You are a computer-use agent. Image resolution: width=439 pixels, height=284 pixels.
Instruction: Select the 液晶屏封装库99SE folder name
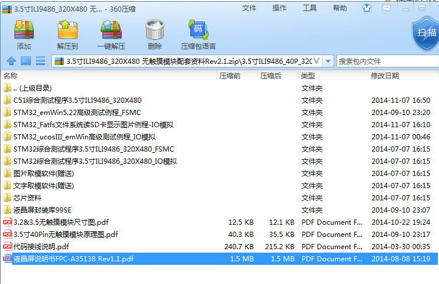click(x=42, y=210)
